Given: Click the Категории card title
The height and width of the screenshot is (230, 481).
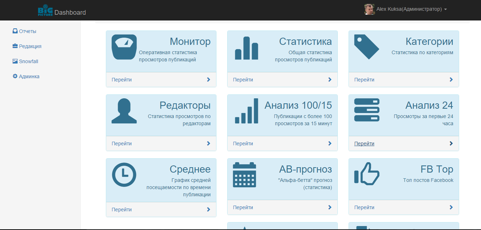Looking at the screenshot, I should coord(429,42).
